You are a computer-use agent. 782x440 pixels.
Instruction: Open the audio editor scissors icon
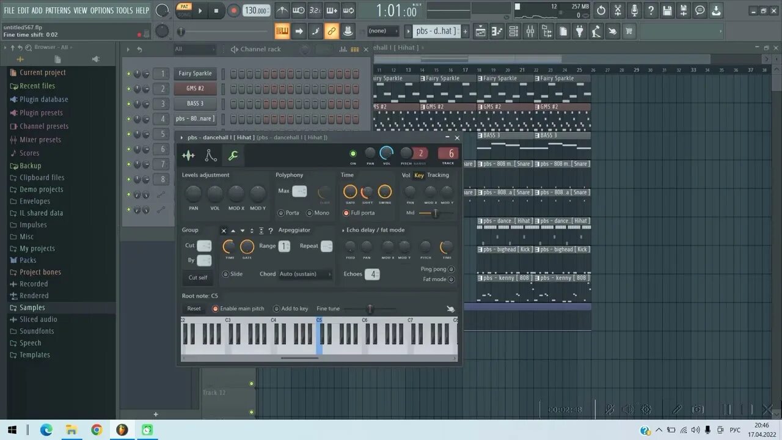click(618, 10)
